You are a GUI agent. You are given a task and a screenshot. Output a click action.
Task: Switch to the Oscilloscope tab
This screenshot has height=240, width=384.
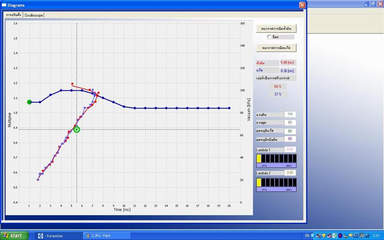pyautogui.click(x=34, y=15)
